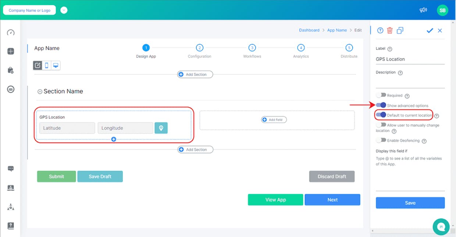Image resolution: width=456 pixels, height=237 pixels.
Task: Go to step 1 Design App
Action: coord(146,48)
